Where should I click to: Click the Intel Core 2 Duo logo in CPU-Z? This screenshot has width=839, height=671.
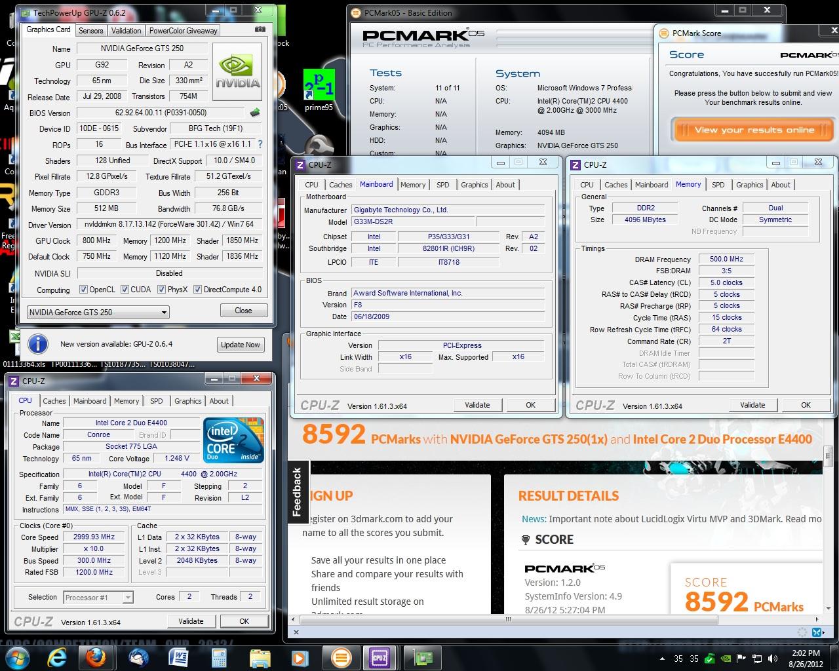pyautogui.click(x=234, y=440)
